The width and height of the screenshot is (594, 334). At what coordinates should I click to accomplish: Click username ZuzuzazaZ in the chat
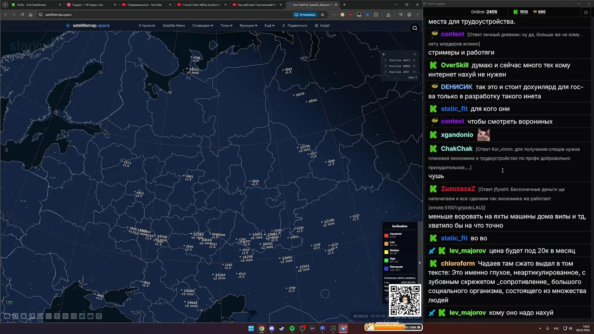[x=458, y=189]
